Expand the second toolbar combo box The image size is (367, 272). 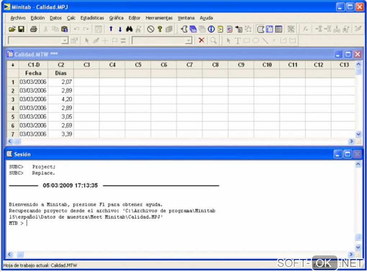(x=188, y=41)
